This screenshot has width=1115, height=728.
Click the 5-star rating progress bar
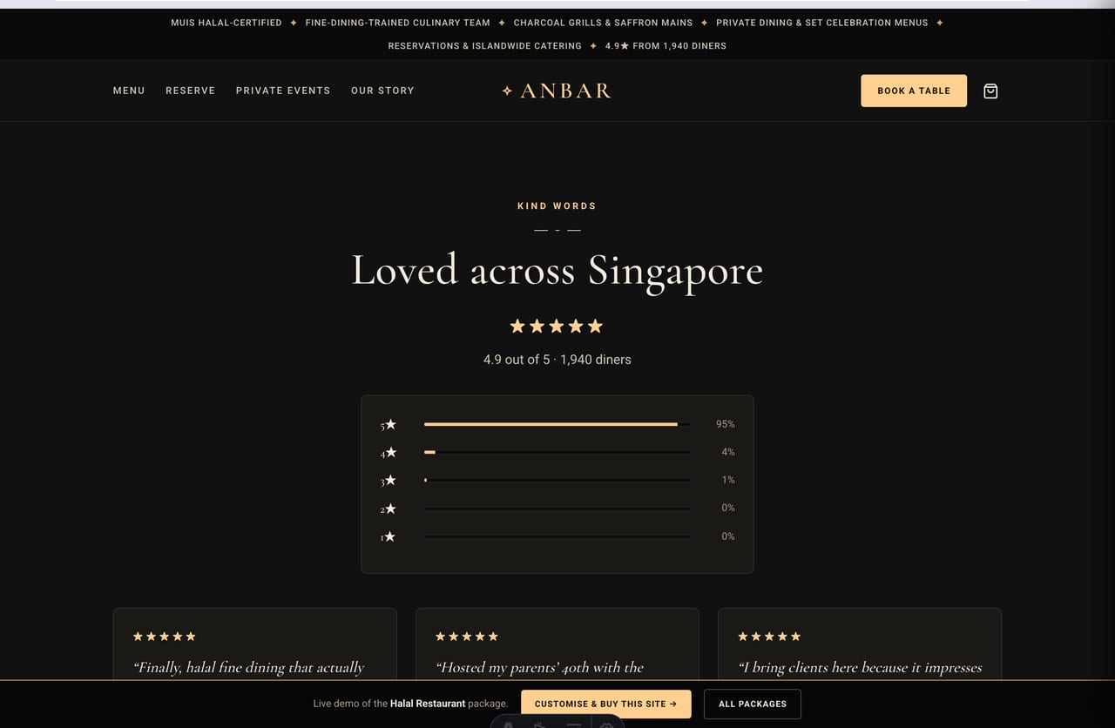[x=557, y=424]
